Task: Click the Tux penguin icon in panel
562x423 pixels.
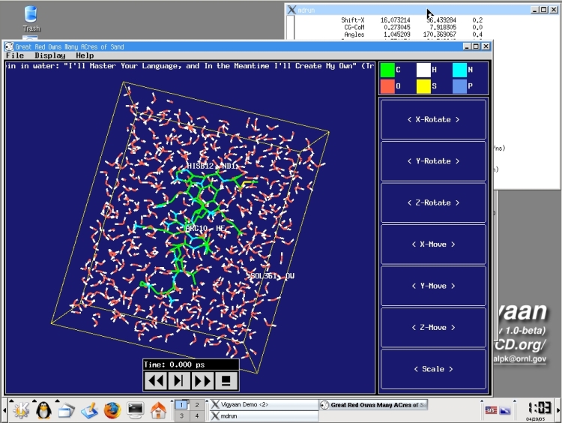Action: pyautogui.click(x=43, y=410)
